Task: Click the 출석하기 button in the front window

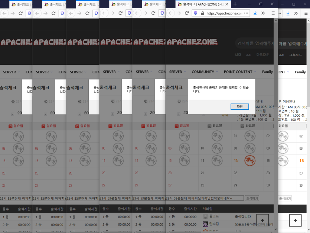Action: [x=252, y=198]
